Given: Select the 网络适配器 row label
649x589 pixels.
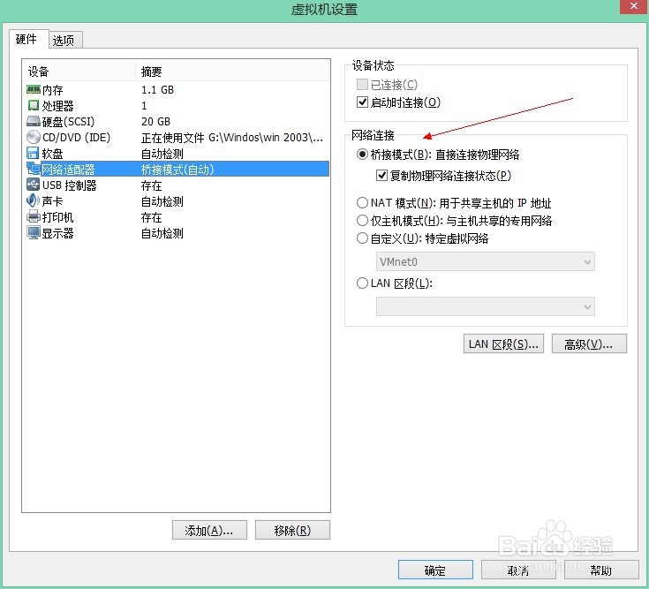Looking at the screenshot, I should [x=68, y=170].
